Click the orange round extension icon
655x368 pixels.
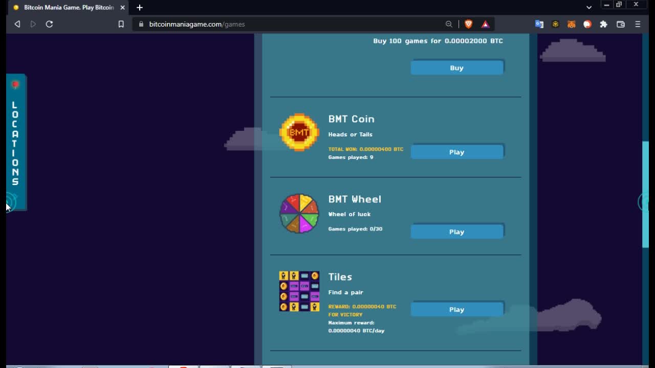(587, 24)
